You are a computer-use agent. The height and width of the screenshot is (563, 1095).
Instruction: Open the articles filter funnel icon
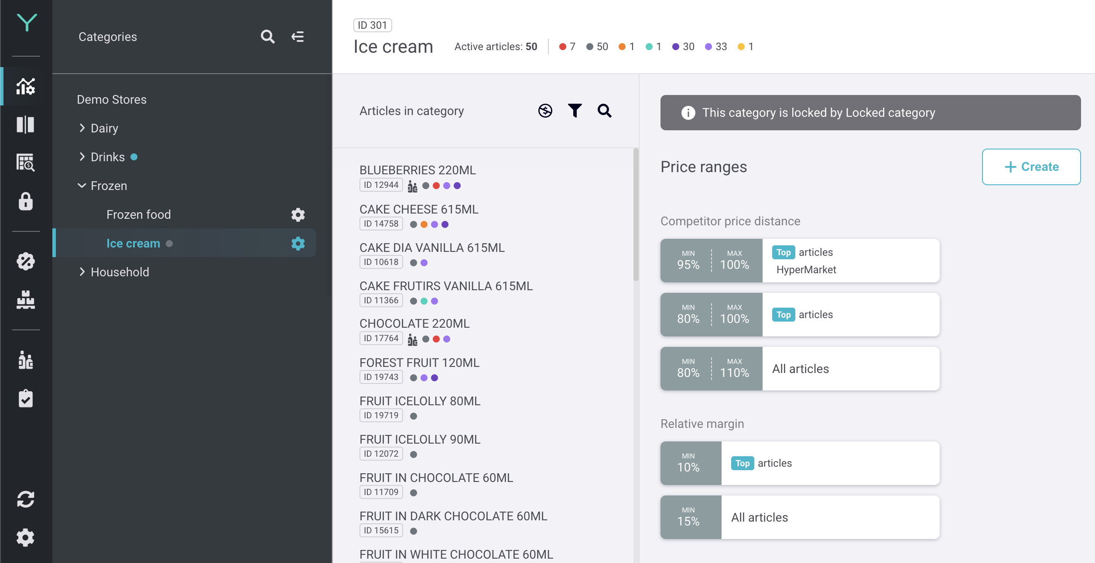575,111
